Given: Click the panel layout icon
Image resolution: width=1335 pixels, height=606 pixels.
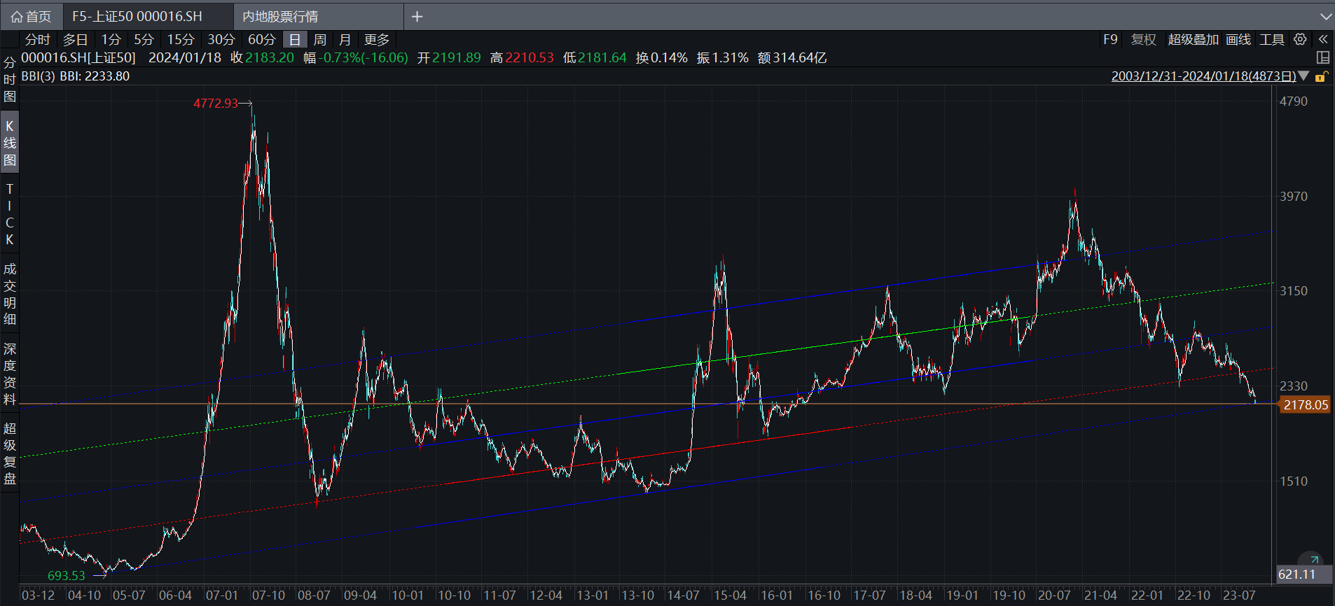Looking at the screenshot, I should (x=1323, y=57).
